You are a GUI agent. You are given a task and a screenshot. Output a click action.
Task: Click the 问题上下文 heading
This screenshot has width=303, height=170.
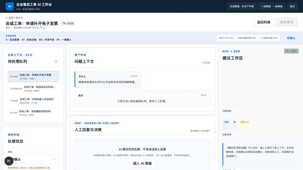click(84, 61)
